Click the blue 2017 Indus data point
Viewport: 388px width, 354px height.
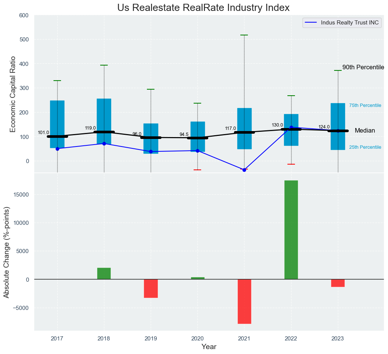click(x=57, y=149)
